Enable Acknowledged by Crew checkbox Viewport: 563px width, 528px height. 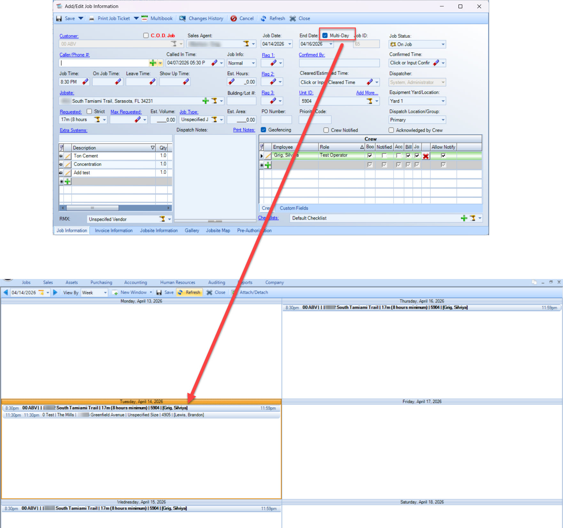click(391, 130)
